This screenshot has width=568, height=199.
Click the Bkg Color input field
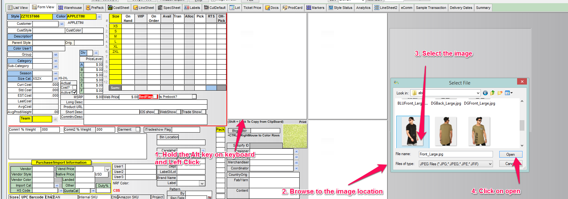click(x=265, y=131)
